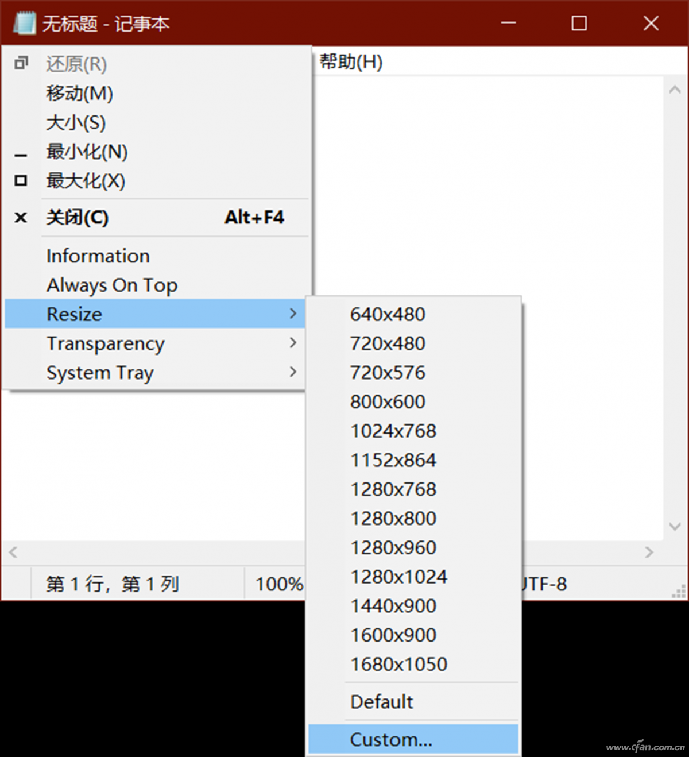
Task: Click the 第 1 行, 第 1 列 status text
Action: (113, 584)
